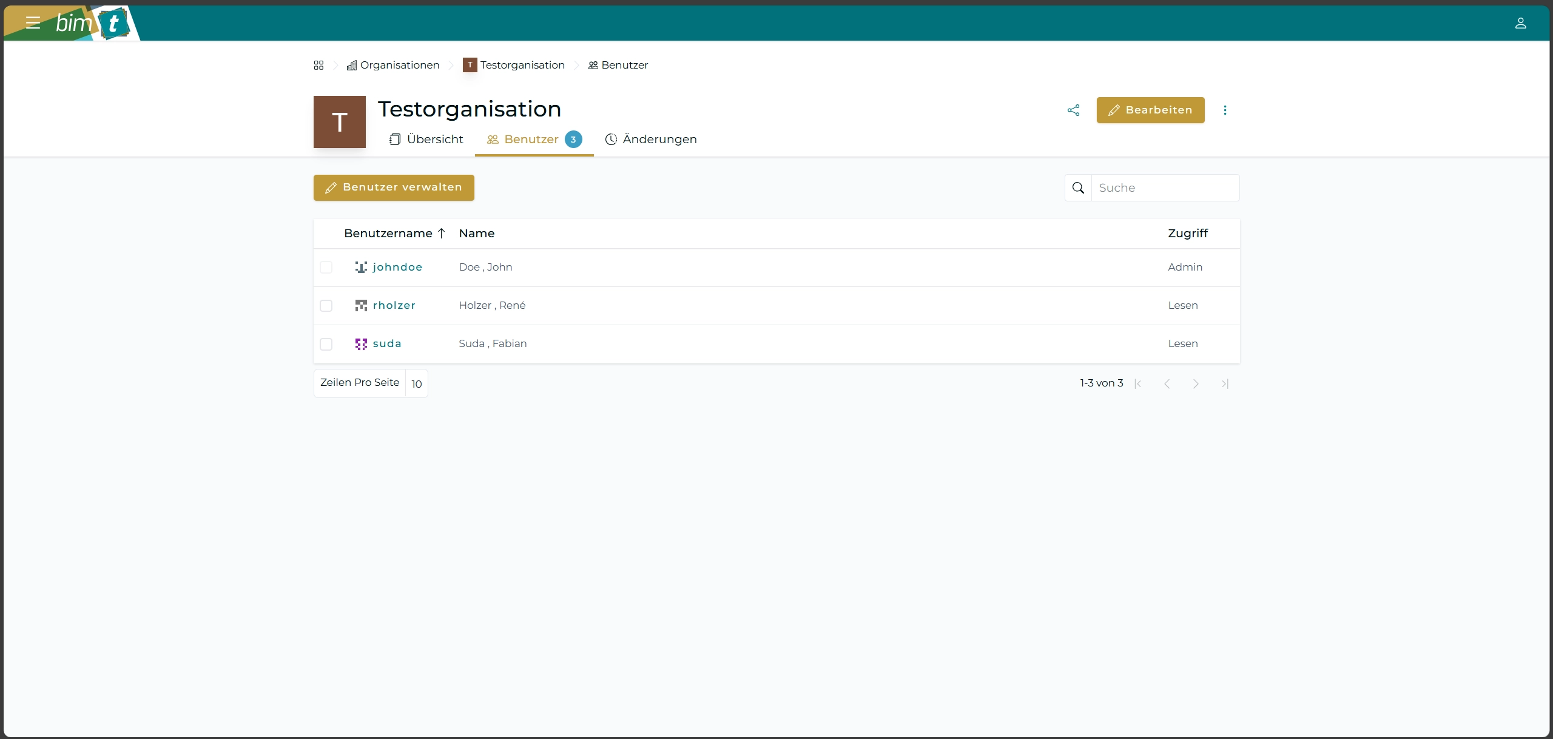Open the rows per page dropdown

(416, 383)
